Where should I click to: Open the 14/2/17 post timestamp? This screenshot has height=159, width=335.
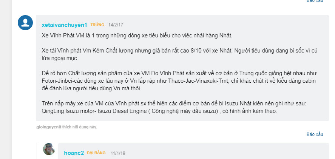(x=116, y=25)
